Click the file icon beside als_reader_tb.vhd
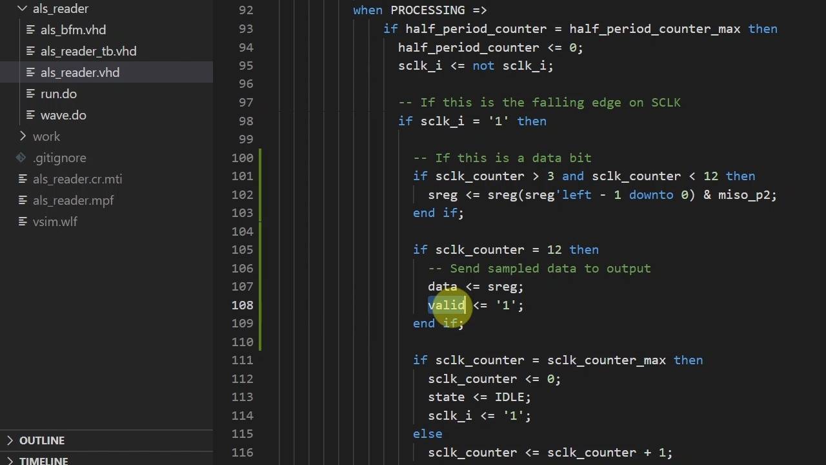 pos(30,51)
